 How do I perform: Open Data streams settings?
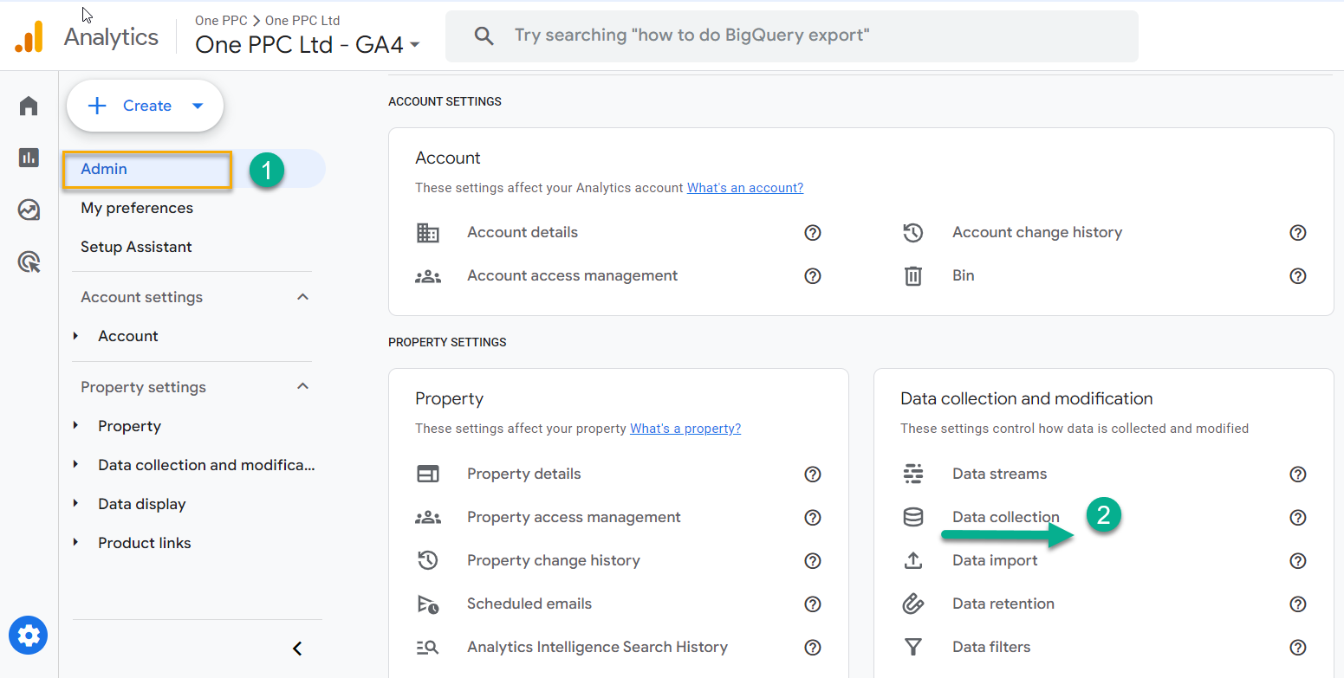[x=999, y=474]
